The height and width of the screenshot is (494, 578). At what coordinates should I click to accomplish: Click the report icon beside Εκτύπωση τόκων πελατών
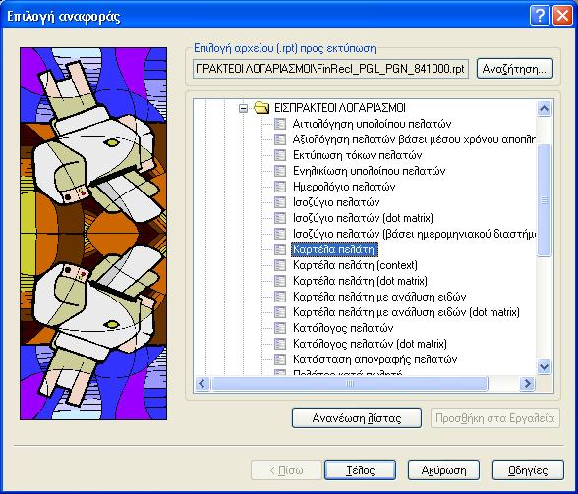(x=280, y=155)
